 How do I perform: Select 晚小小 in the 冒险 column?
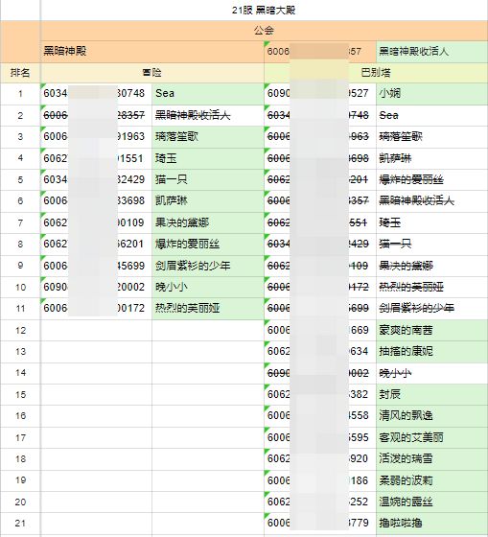click(208, 287)
